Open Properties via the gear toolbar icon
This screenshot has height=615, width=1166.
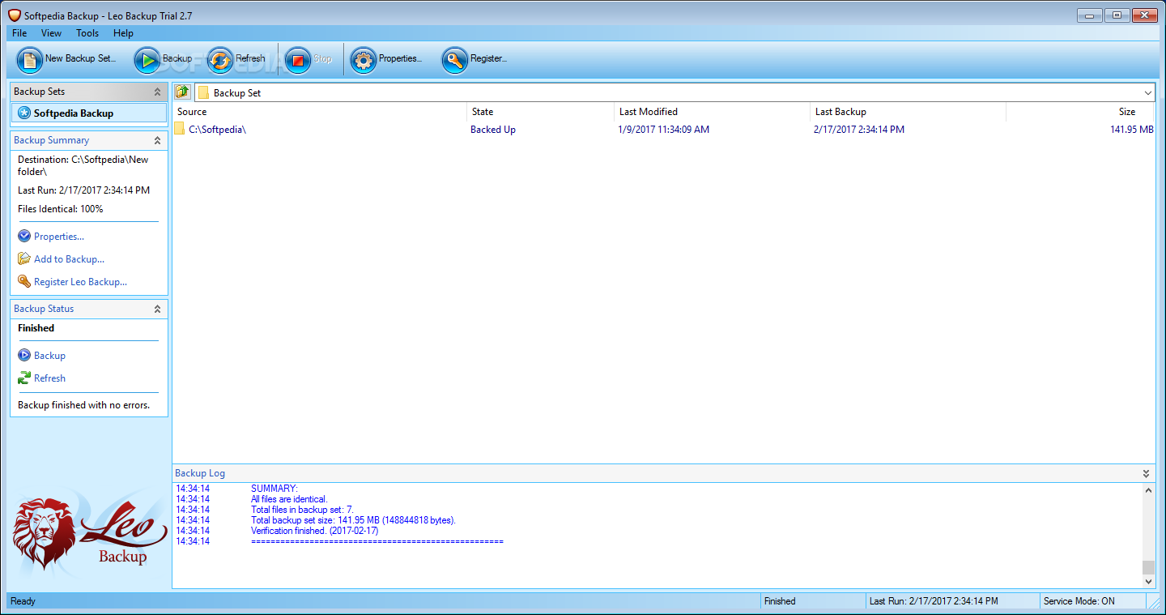tap(364, 60)
